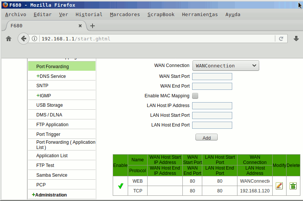Click the TCP protocol cell
303x201 pixels.
click(137, 191)
